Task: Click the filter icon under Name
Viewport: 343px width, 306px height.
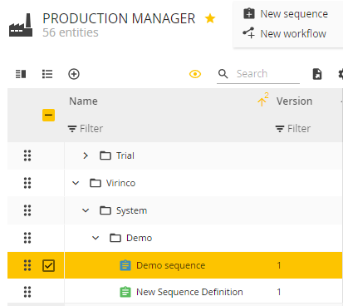Action: [x=72, y=129]
